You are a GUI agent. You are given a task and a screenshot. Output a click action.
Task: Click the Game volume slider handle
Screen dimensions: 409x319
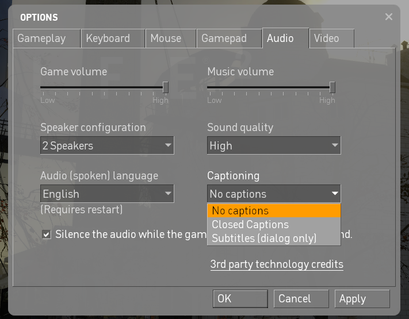click(166, 87)
